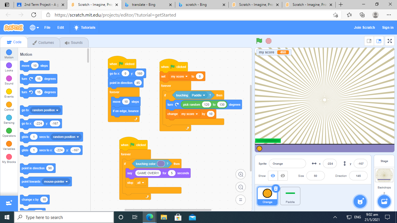Select the Paddle sprite thumbnail
Viewport: 397px width, 223px height.
click(290, 196)
